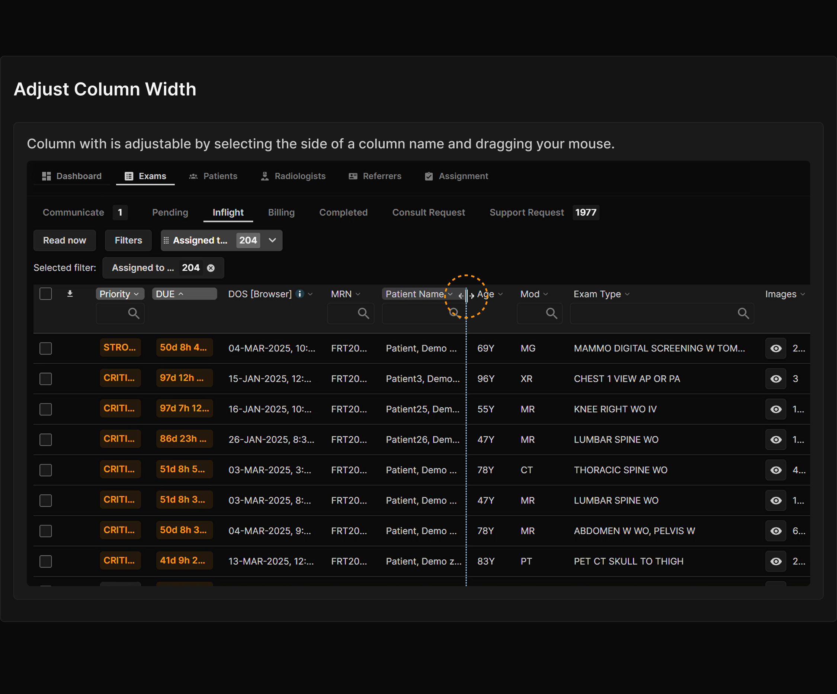Open the DOS [Browser] column chevron
This screenshot has width=837, height=694.
[x=311, y=294]
